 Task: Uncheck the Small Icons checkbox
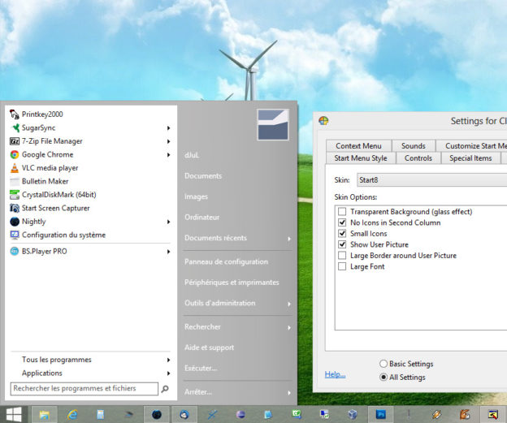tap(342, 234)
